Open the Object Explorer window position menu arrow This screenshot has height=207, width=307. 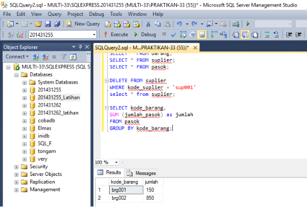click(73, 47)
